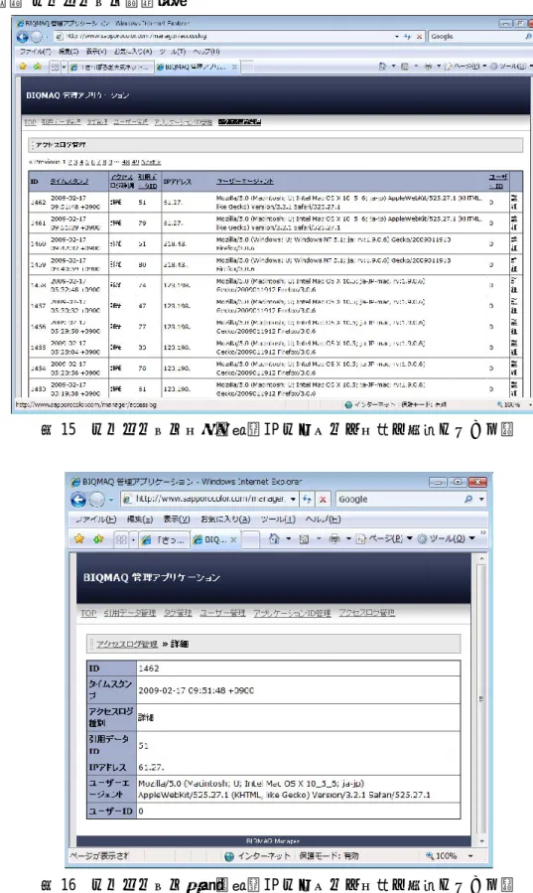Screen dimensions: 533x893
Task: Refresh the page in the upper access log window
Action: [x=407, y=36]
